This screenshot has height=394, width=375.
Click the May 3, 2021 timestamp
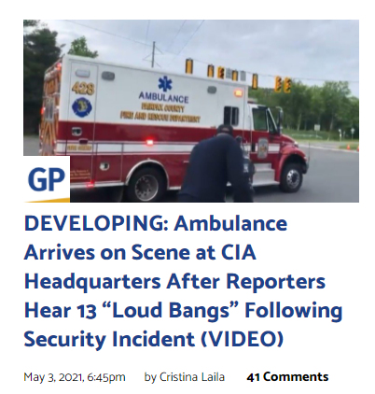point(75,377)
